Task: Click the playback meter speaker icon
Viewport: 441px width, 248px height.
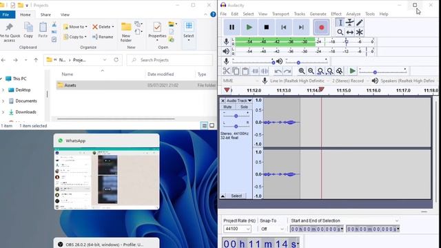Action: coord(226,51)
